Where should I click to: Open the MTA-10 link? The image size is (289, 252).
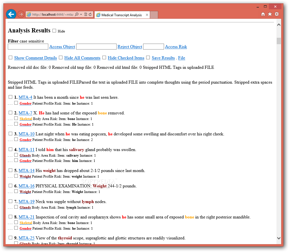click(27, 134)
